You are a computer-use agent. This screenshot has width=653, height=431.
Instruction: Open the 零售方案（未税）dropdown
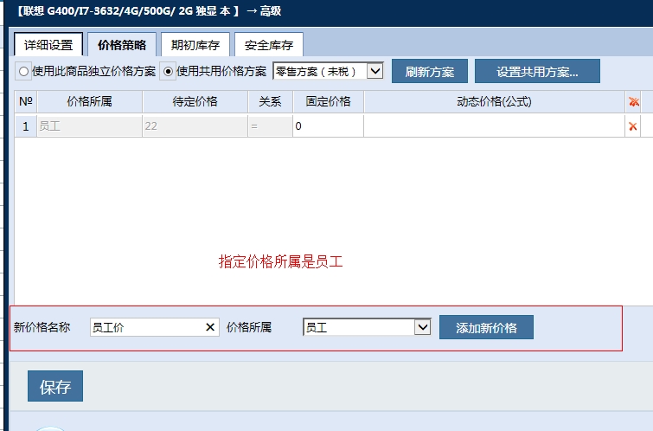[x=328, y=71]
